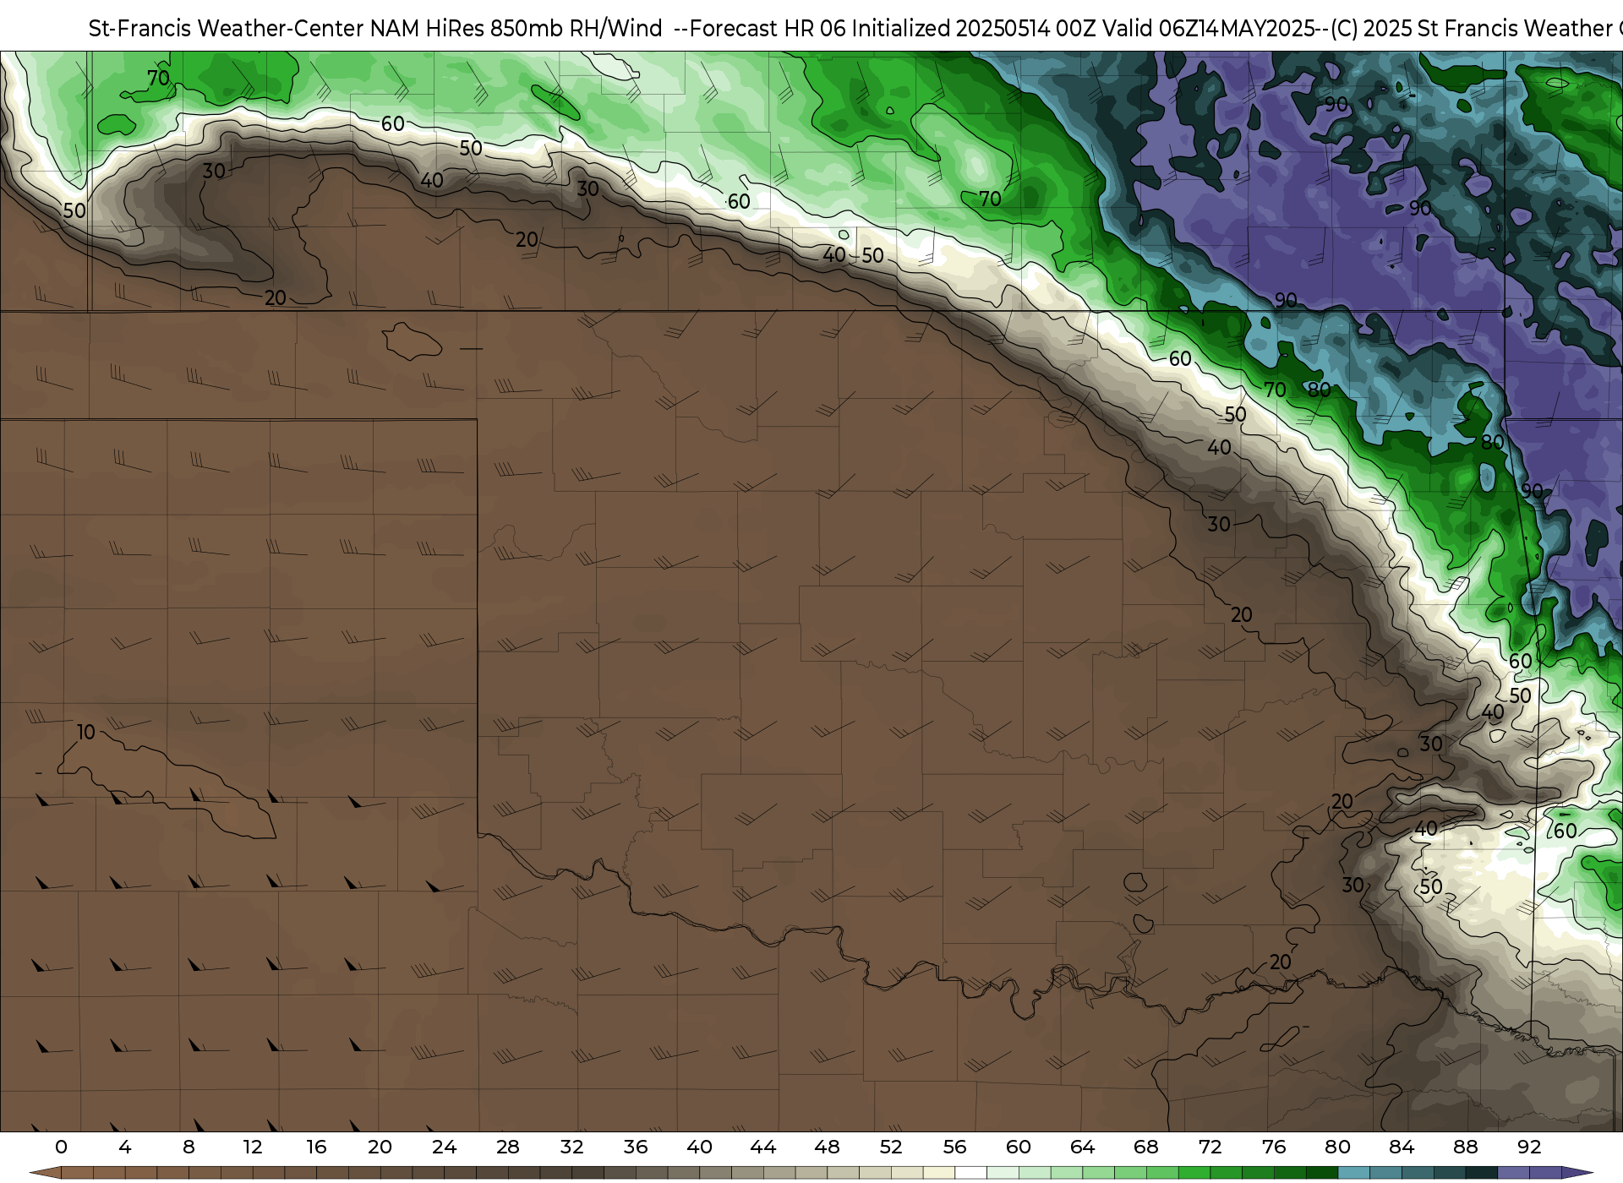The width and height of the screenshot is (1623, 1183).
Task: Click the '88' colorbar tick label
Action: click(1465, 1147)
